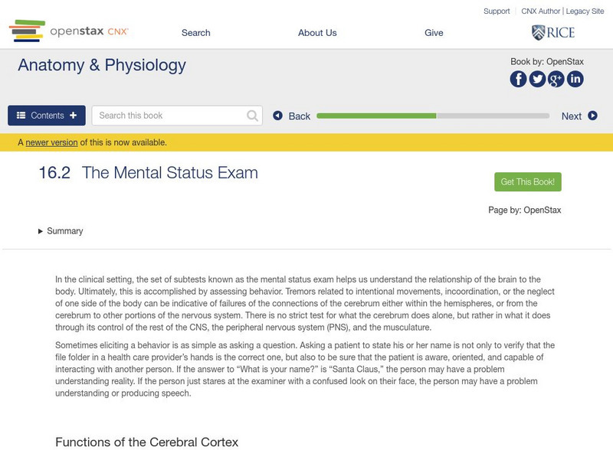Click the Back arrow icon

(x=278, y=116)
